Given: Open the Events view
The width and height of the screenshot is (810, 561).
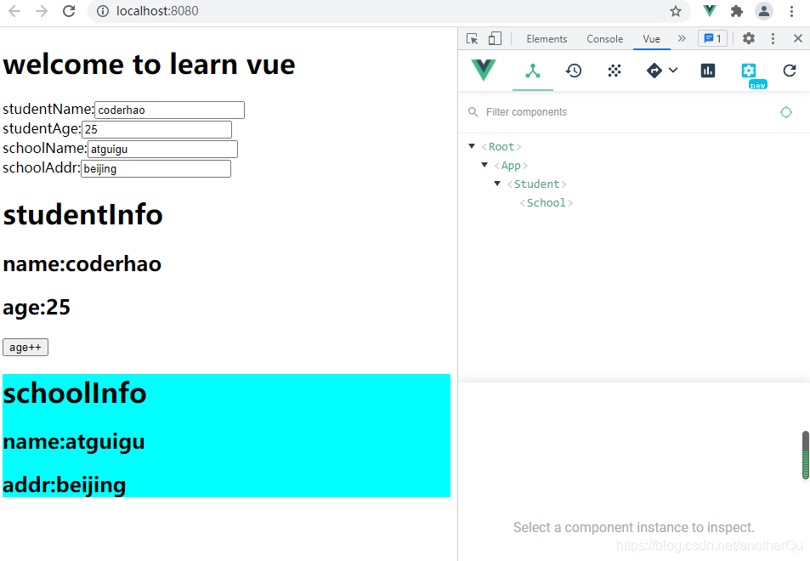Looking at the screenshot, I should click(x=615, y=71).
